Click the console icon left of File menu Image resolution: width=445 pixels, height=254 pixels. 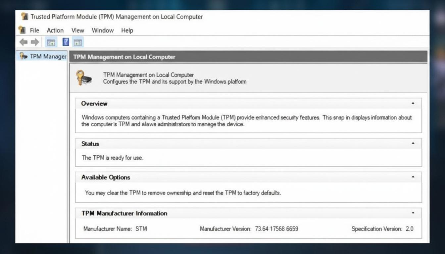point(22,30)
